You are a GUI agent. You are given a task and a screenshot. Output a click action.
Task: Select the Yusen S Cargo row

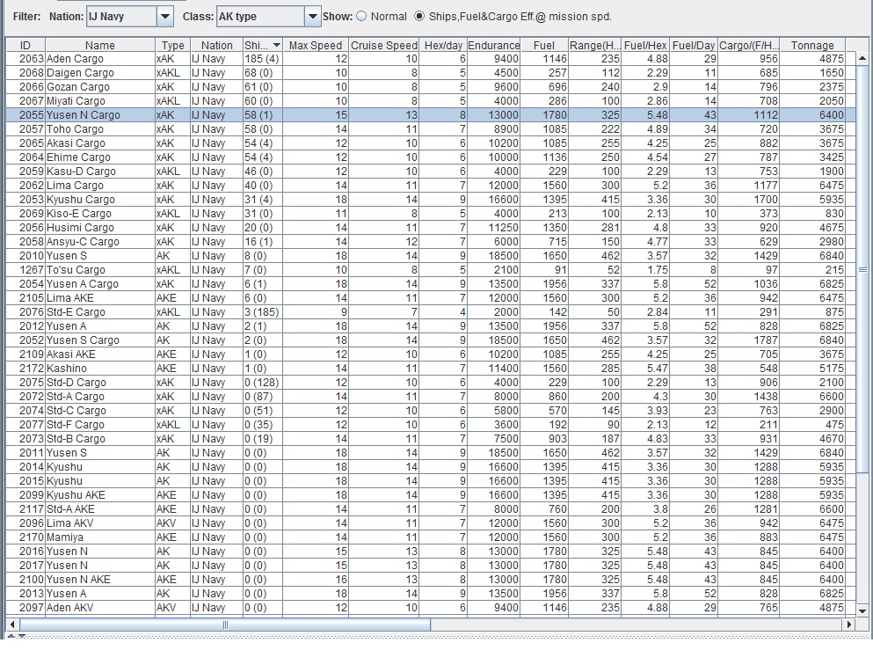pyautogui.click(x=431, y=340)
